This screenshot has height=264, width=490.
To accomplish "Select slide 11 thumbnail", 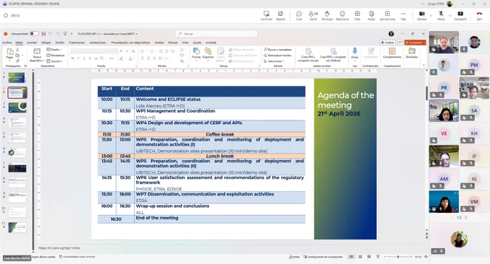I will point(17,227).
